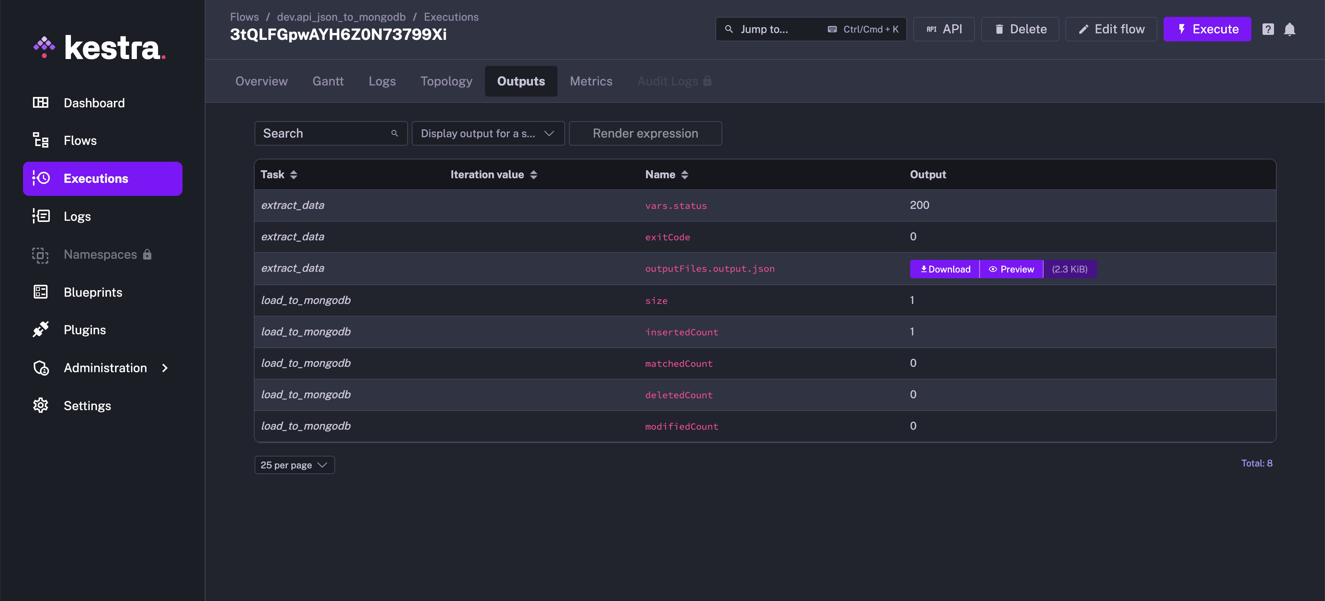Screen dimensions: 1325x601
Task: Click the Flows breadcrumb link
Action: pos(244,17)
